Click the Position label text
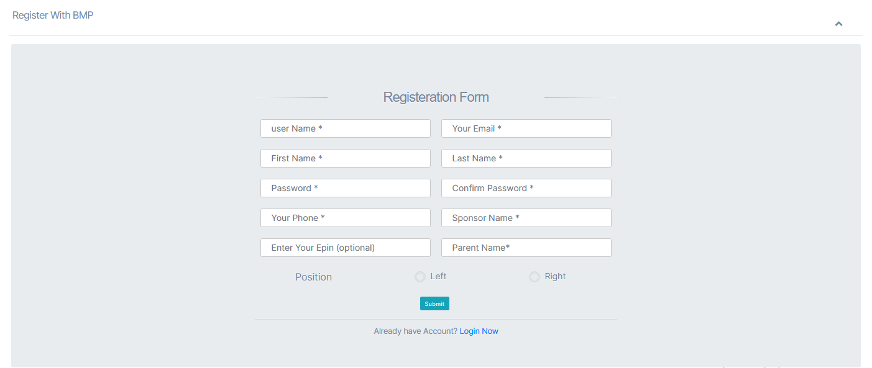 click(313, 277)
